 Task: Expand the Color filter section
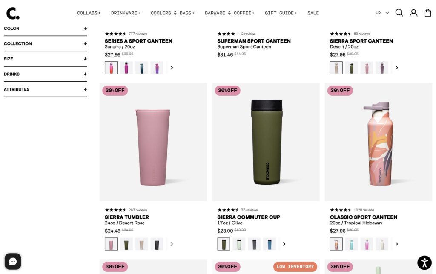pos(45,29)
